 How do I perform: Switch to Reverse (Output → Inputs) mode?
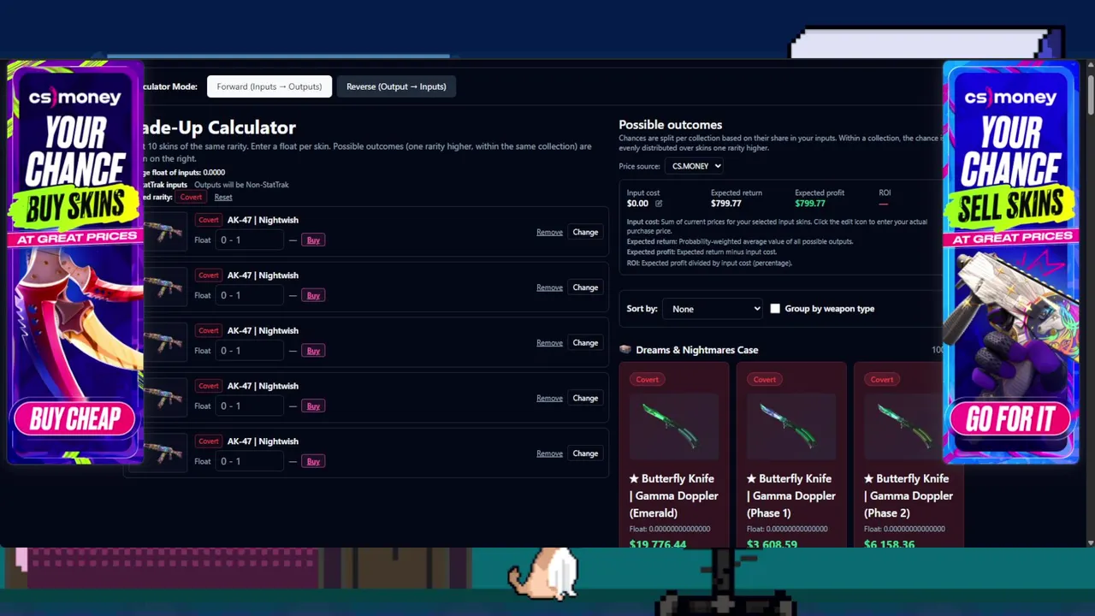coord(396,86)
